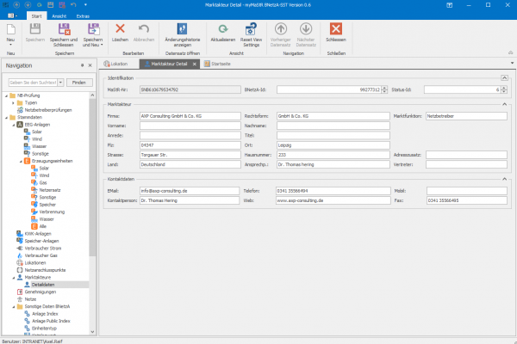
Task: Click the Neu ribbon icon
Action: point(10,30)
